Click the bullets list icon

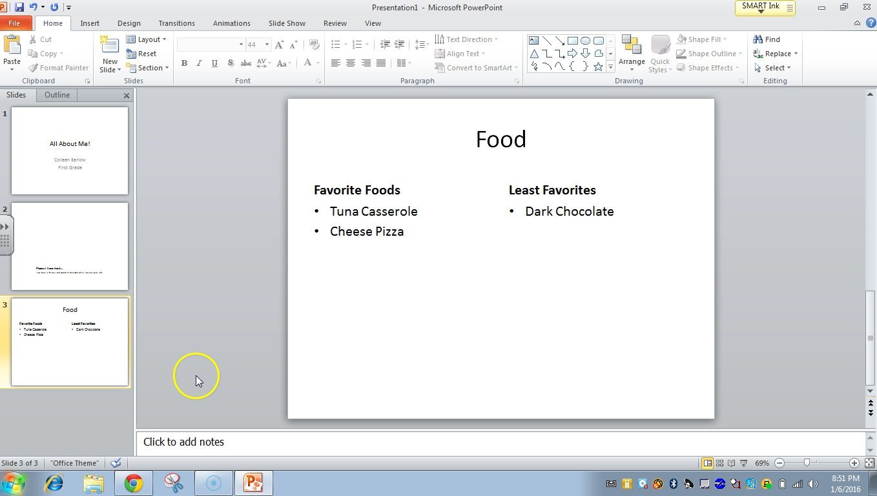(335, 44)
